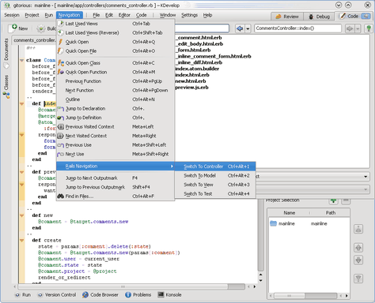Open the Settings menu

[x=189, y=15]
